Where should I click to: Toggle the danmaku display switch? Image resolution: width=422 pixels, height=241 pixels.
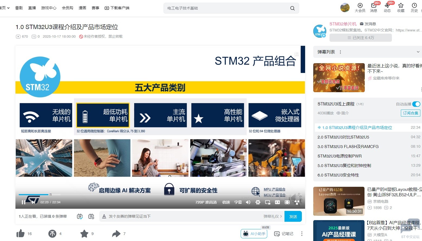click(x=80, y=216)
